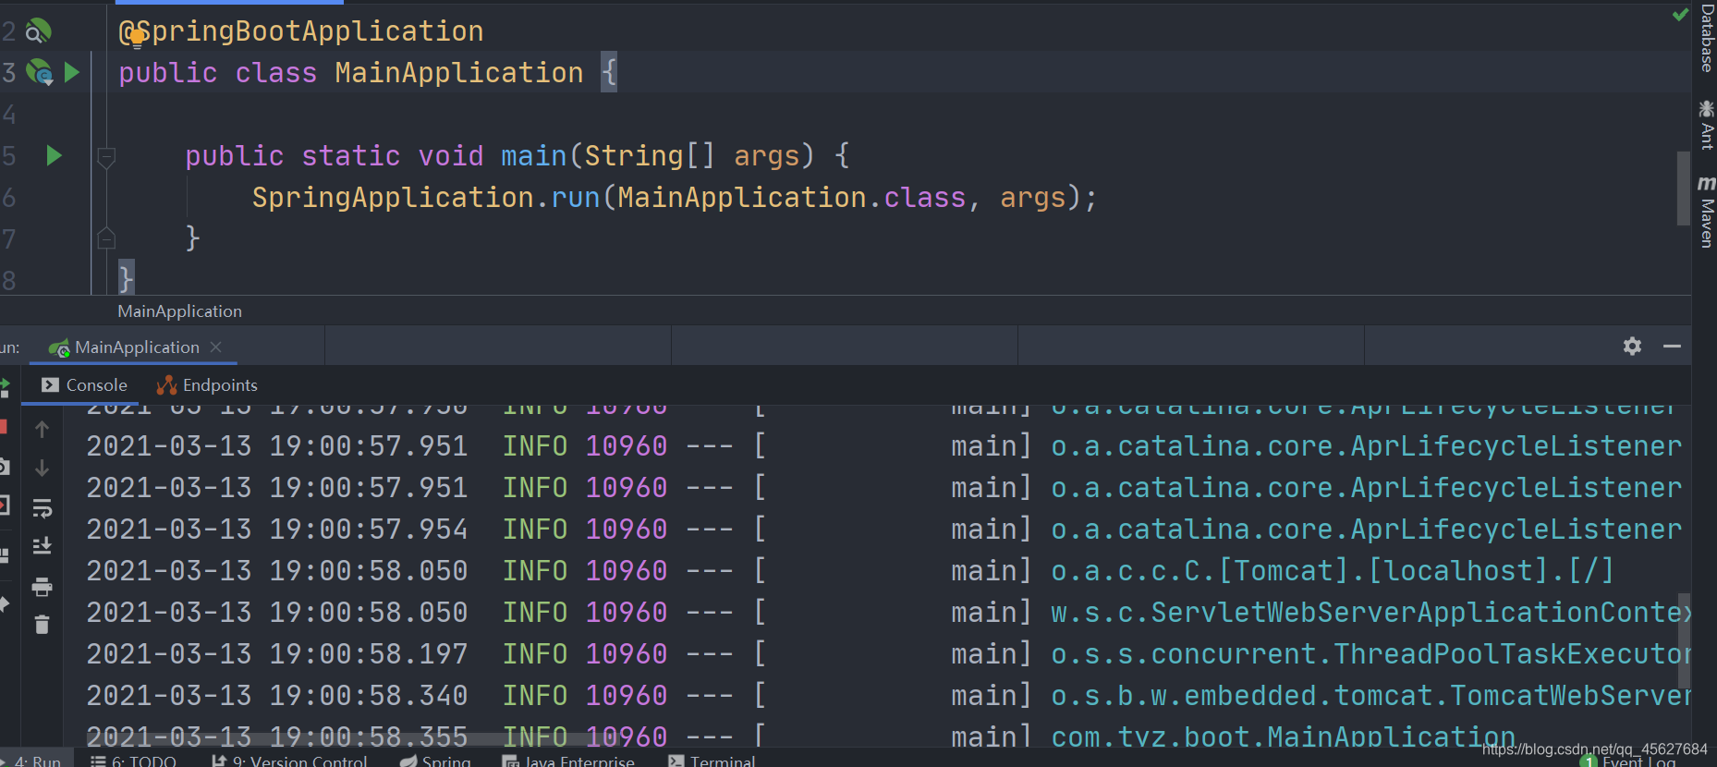This screenshot has width=1717, height=767.
Task: Open Run panel settings gear
Action: (x=1632, y=346)
